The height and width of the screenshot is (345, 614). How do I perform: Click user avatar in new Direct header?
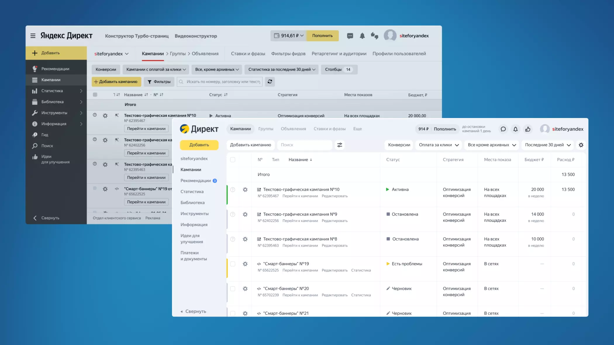[545, 129]
